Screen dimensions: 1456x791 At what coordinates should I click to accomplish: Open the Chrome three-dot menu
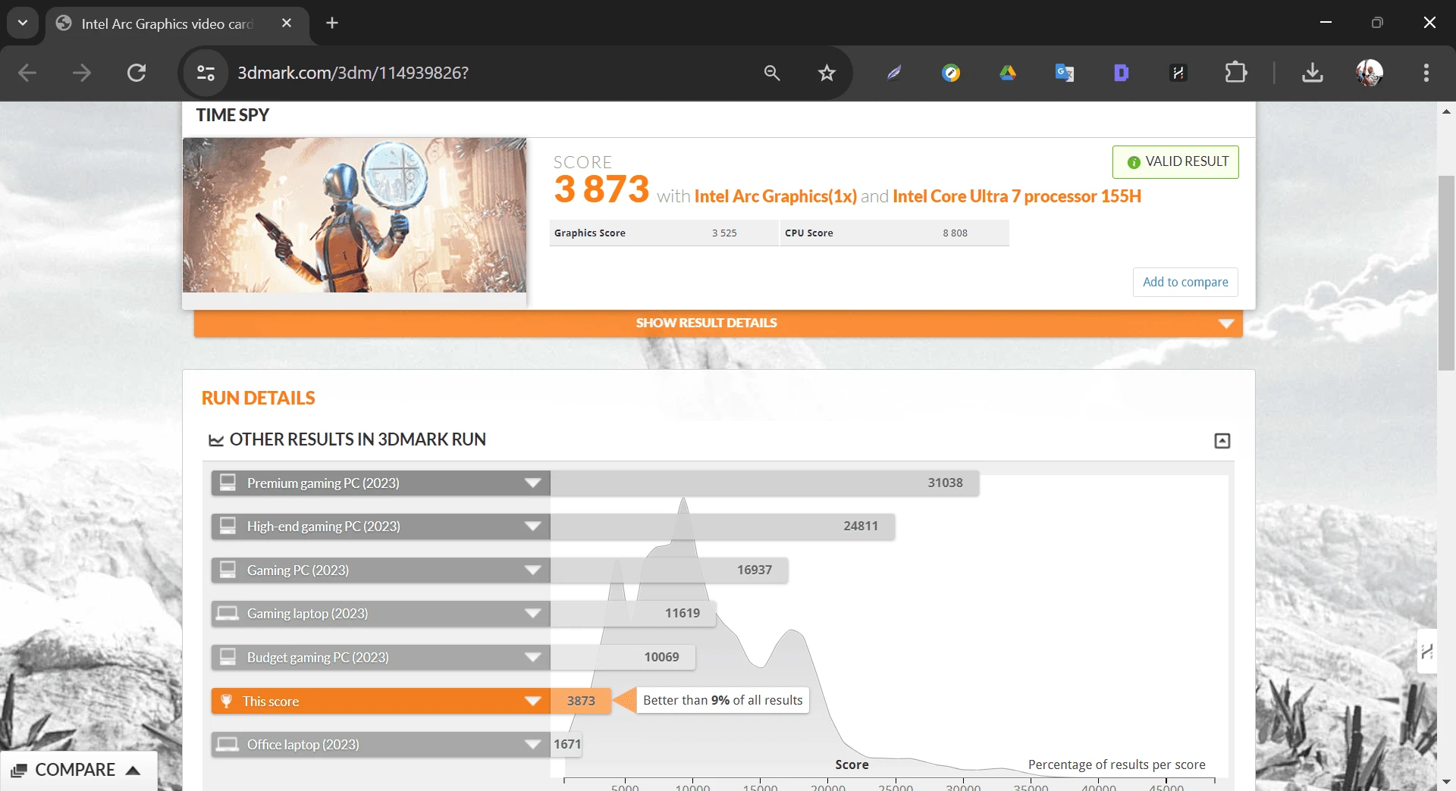[x=1426, y=73]
